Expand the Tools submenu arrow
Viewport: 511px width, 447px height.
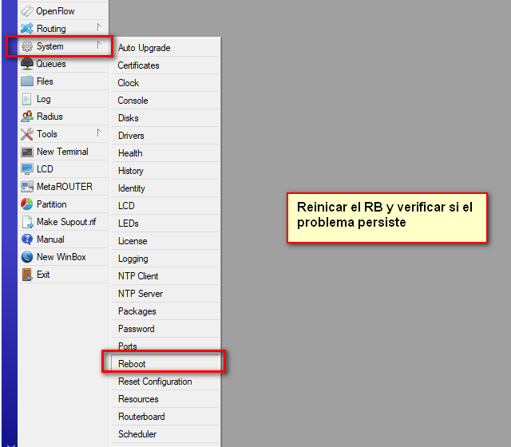[x=99, y=133]
